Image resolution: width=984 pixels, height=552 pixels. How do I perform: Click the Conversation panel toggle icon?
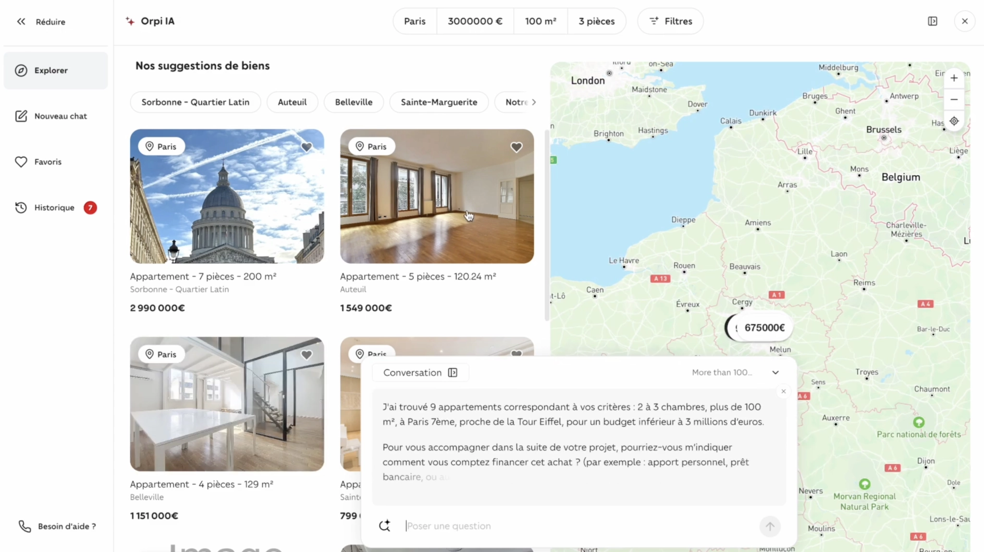[x=452, y=373]
